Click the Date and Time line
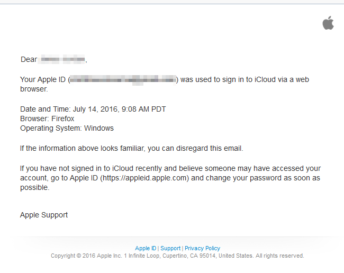This screenshot has height=273, width=344. pyautogui.click(x=93, y=109)
